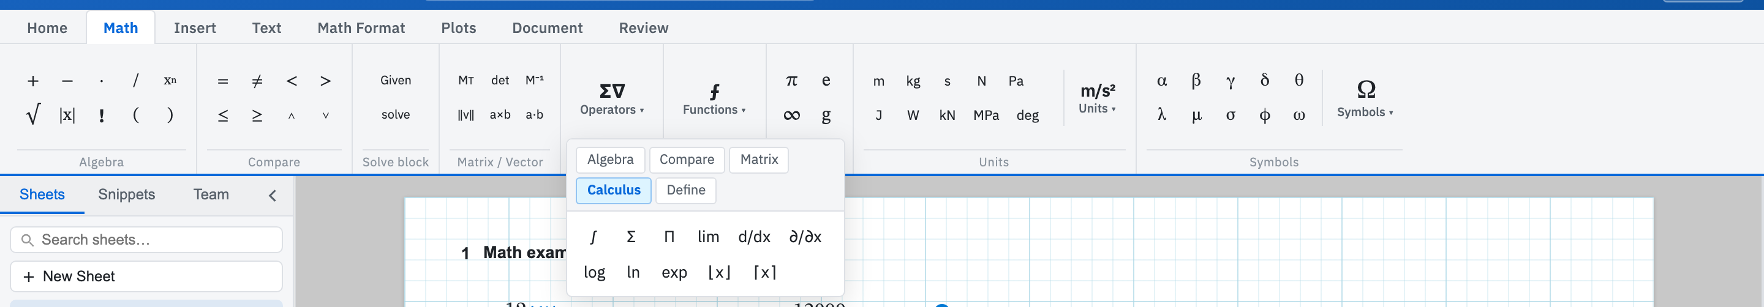Image resolution: width=1764 pixels, height=307 pixels.
Task: Insert the natural log ln function
Action: point(633,272)
